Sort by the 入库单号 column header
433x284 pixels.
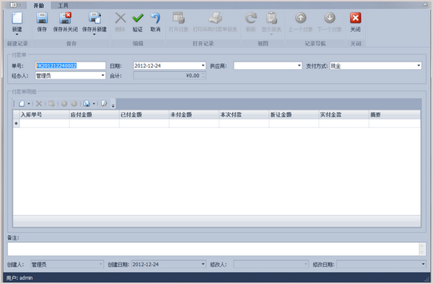44,115
